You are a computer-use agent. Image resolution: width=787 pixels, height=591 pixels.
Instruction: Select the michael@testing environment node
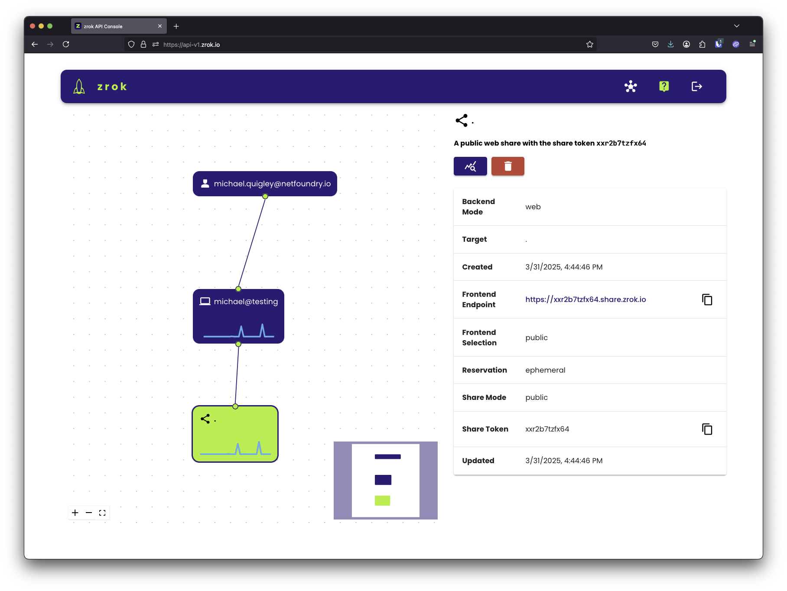(238, 316)
